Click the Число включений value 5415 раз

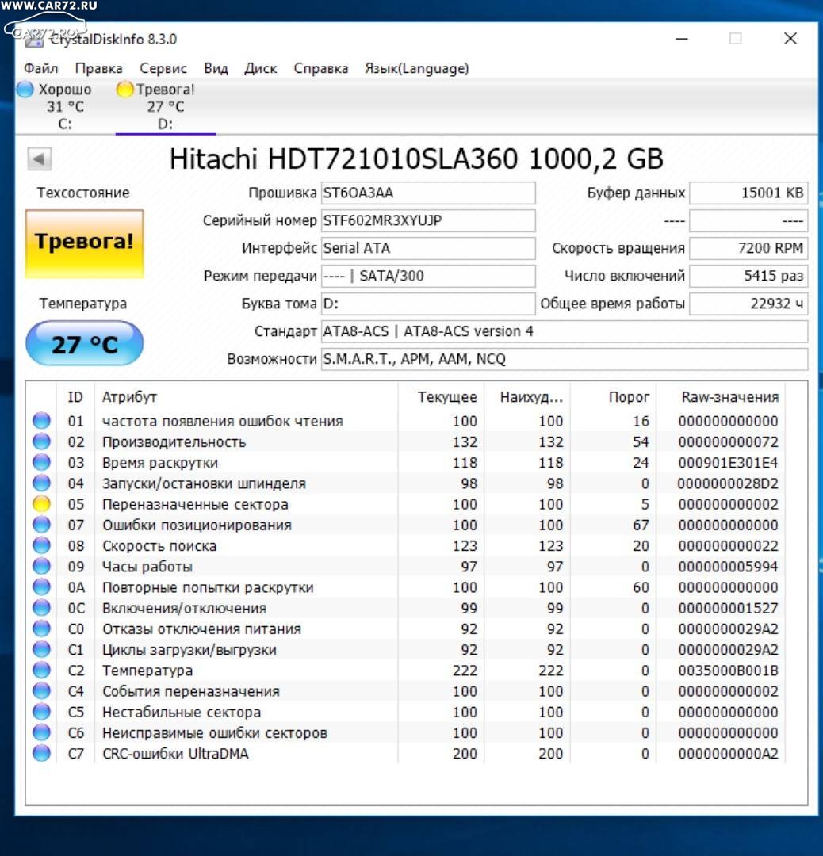748,276
